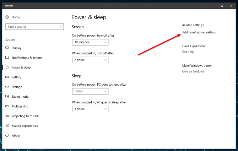The width and height of the screenshot is (238, 151).
Task: Click the Give us feedback link
Action: pos(194,71)
